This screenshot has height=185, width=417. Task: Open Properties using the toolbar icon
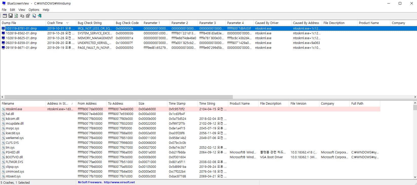tap(28, 16)
